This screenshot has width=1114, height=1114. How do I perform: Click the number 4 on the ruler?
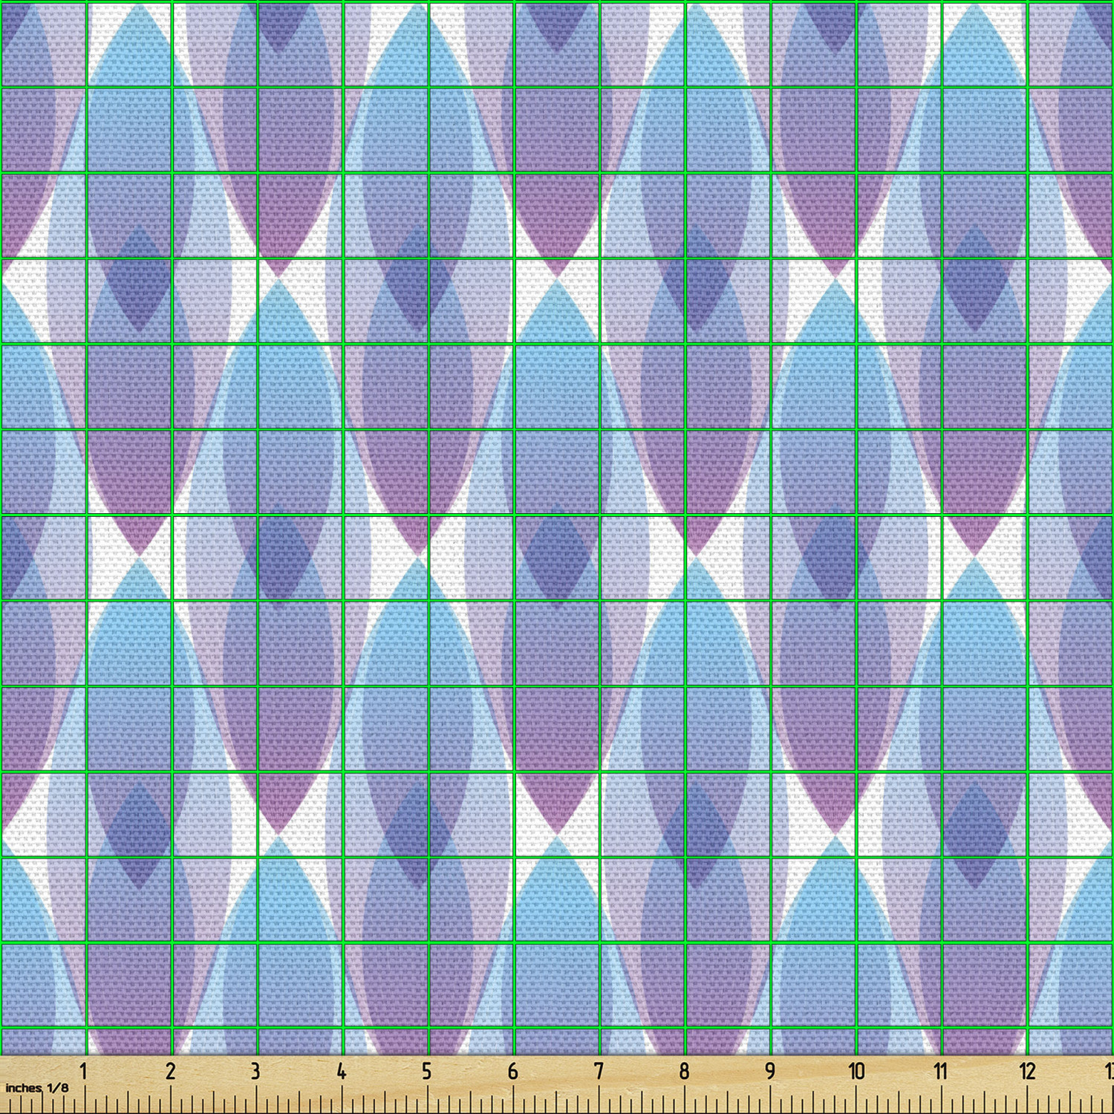(341, 1071)
